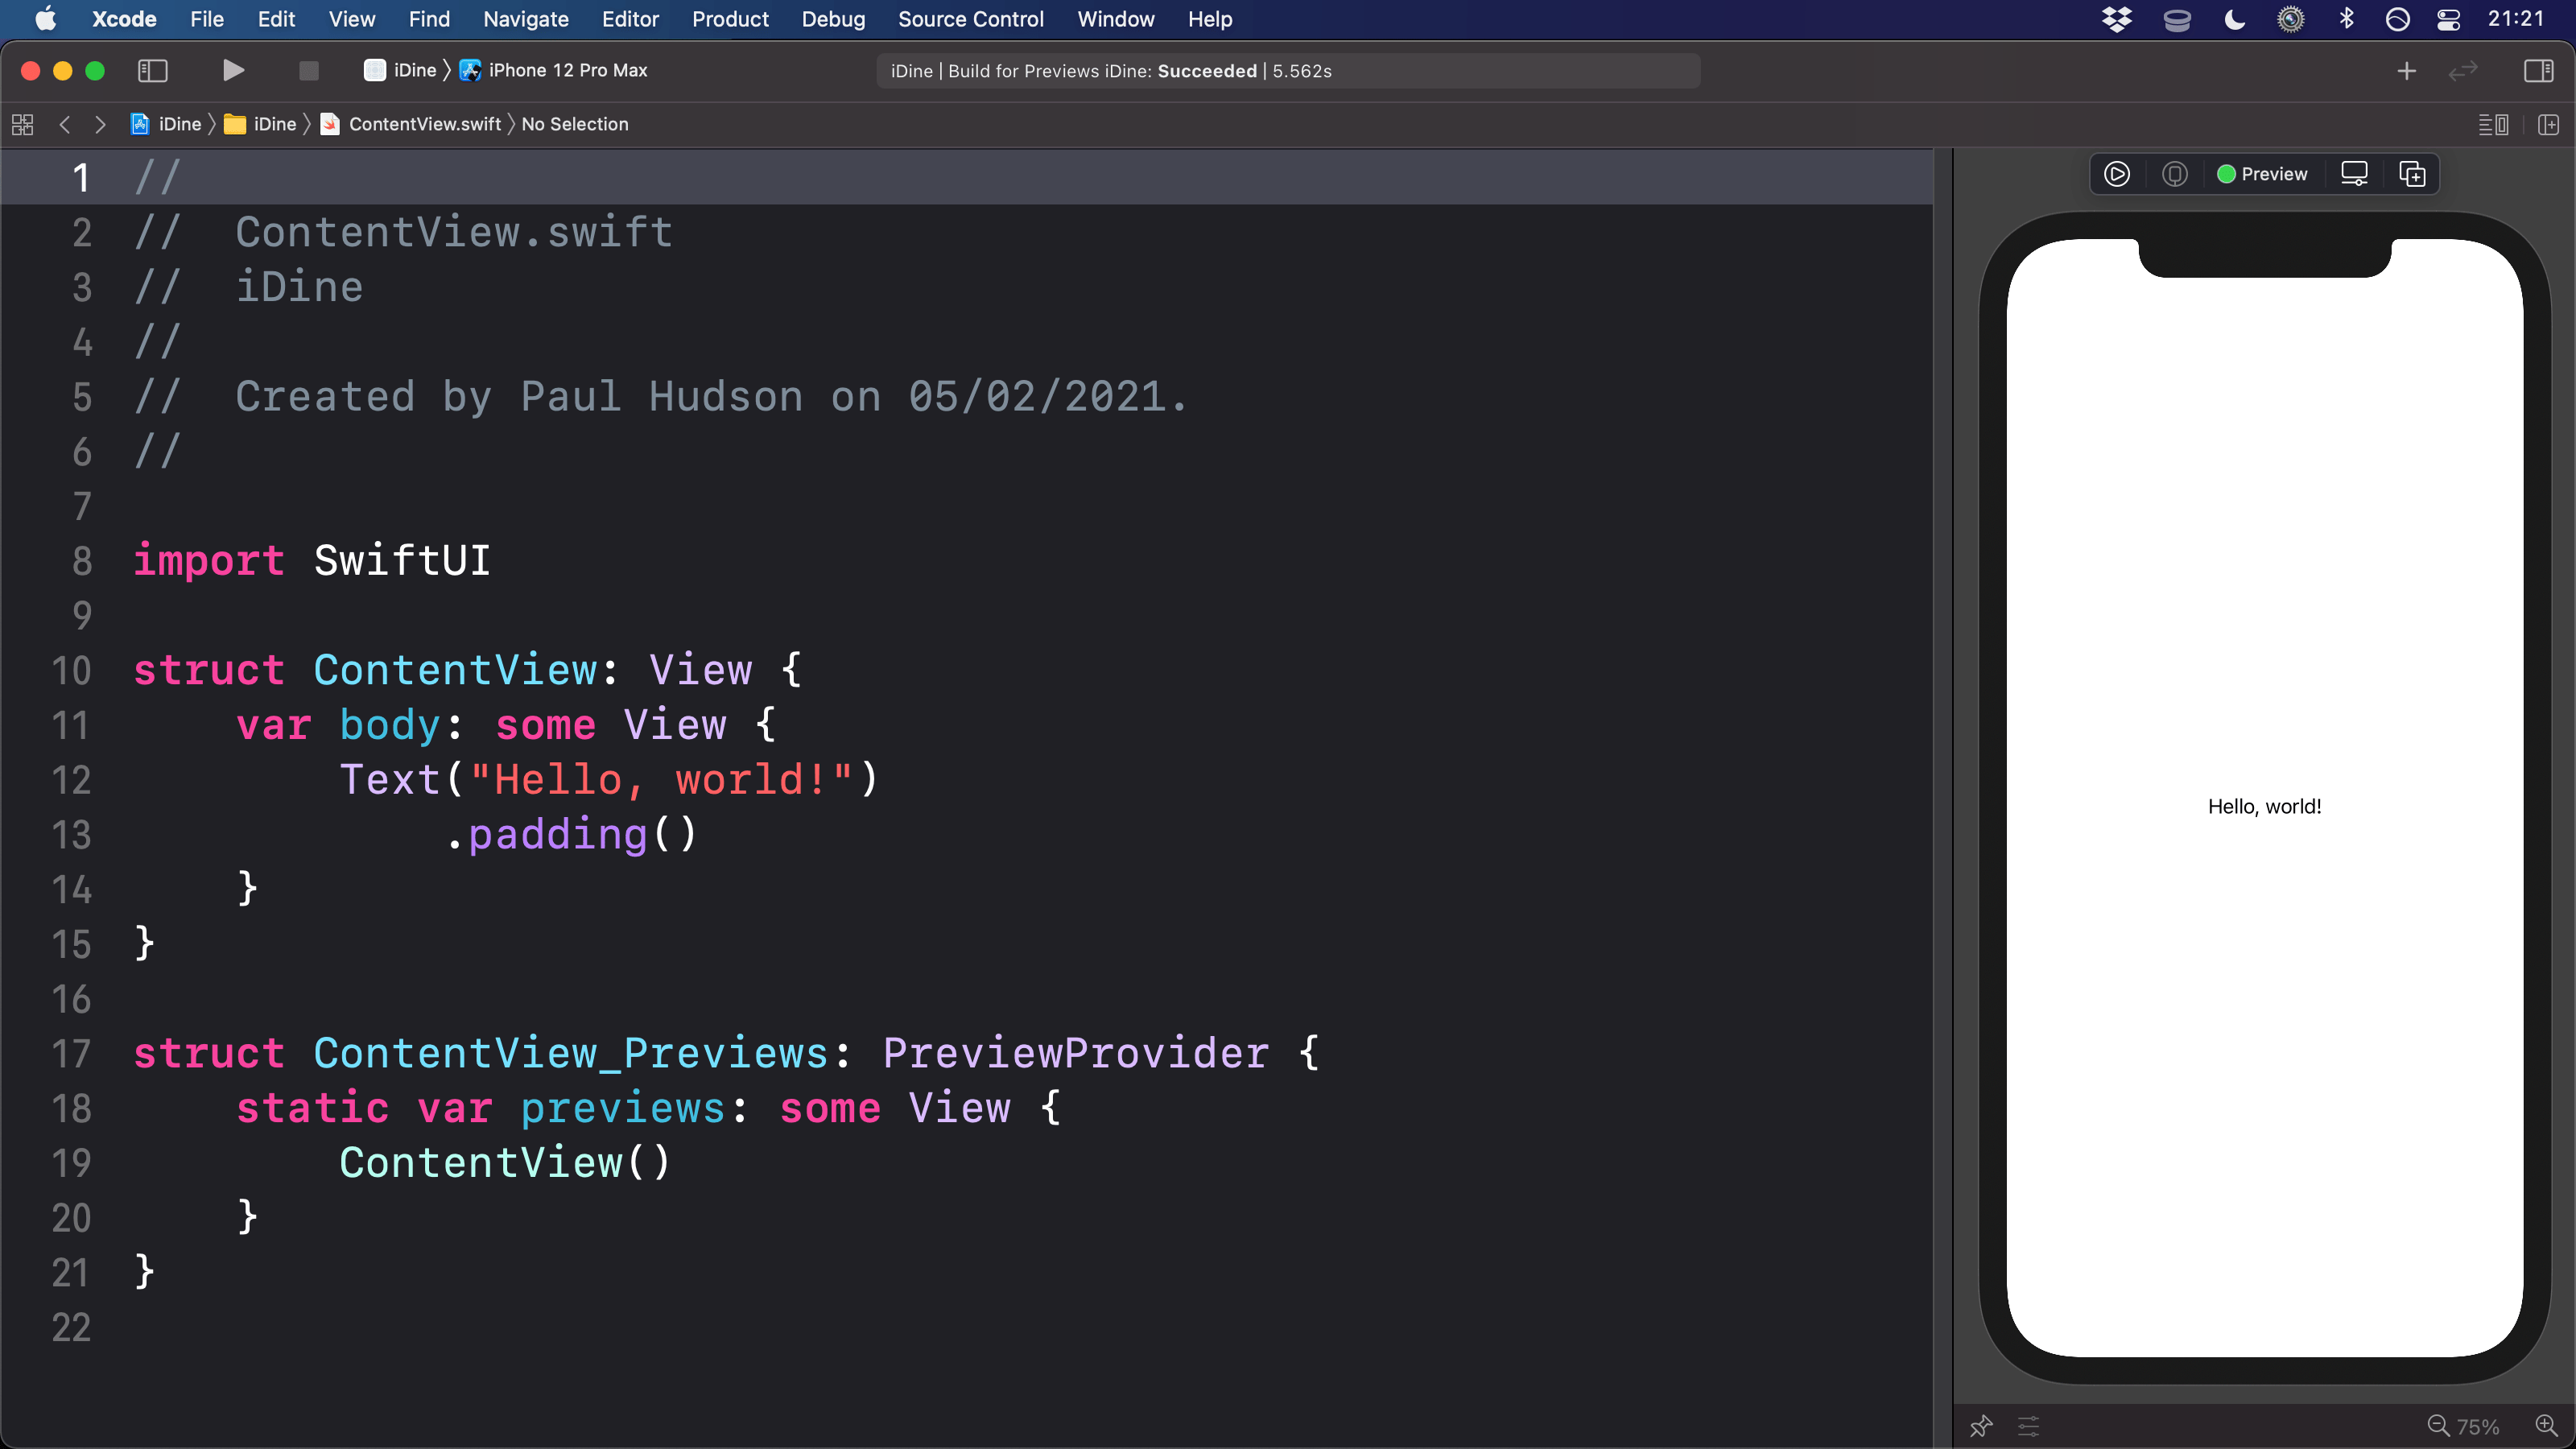Select iDine folder in jump bar
This screenshot has width=2576, height=1449.
[x=260, y=124]
